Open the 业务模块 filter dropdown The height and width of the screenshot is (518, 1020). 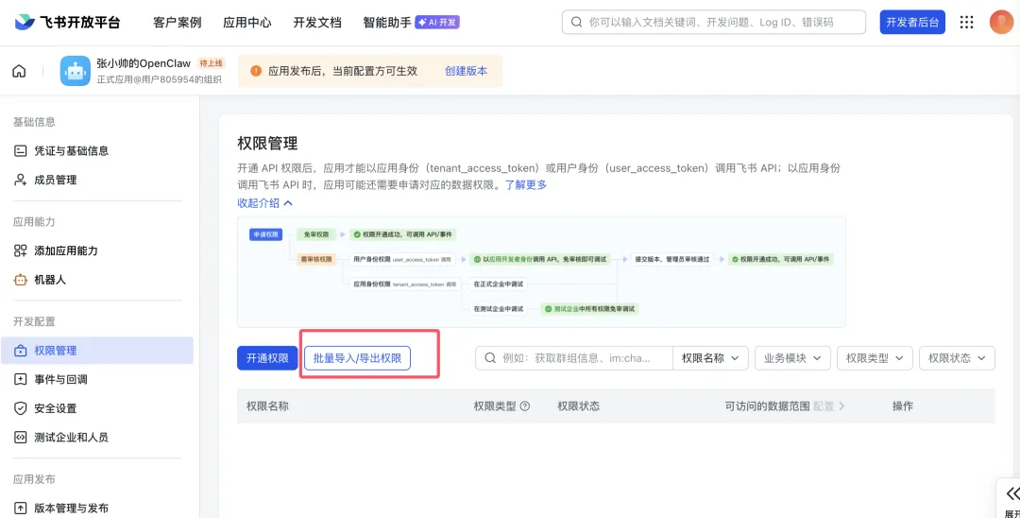(792, 358)
